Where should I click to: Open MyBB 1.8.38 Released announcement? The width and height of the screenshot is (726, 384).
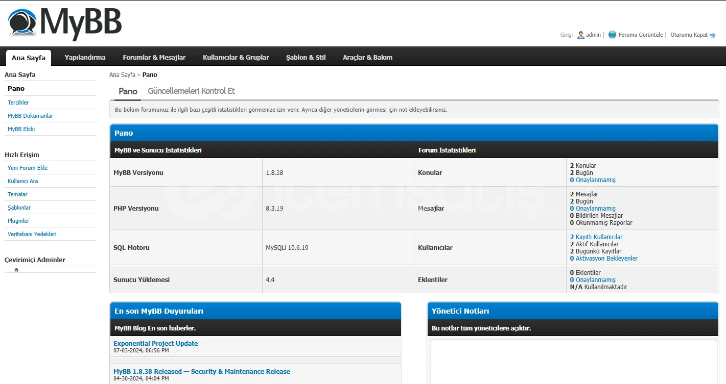coord(202,372)
